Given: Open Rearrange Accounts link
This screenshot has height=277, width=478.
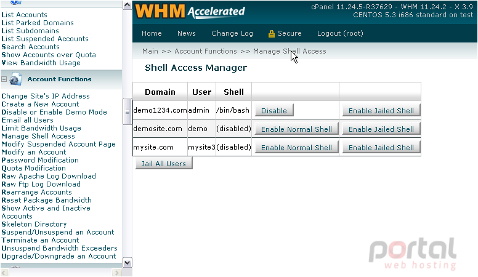Looking at the screenshot, I should (x=36, y=192).
